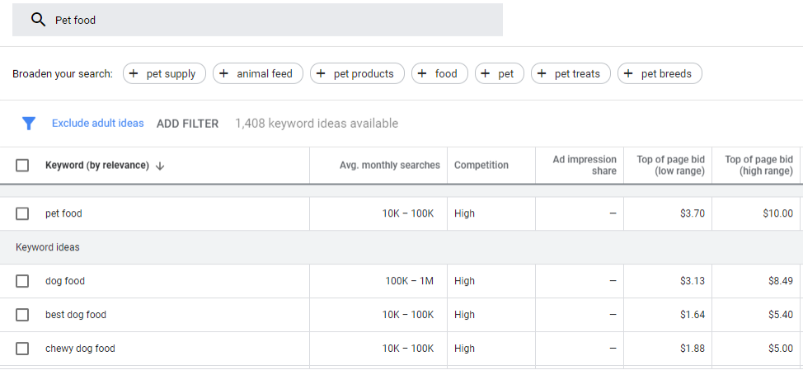The image size is (803, 370).
Task: Sort by Competition column header
Action: pyautogui.click(x=481, y=166)
